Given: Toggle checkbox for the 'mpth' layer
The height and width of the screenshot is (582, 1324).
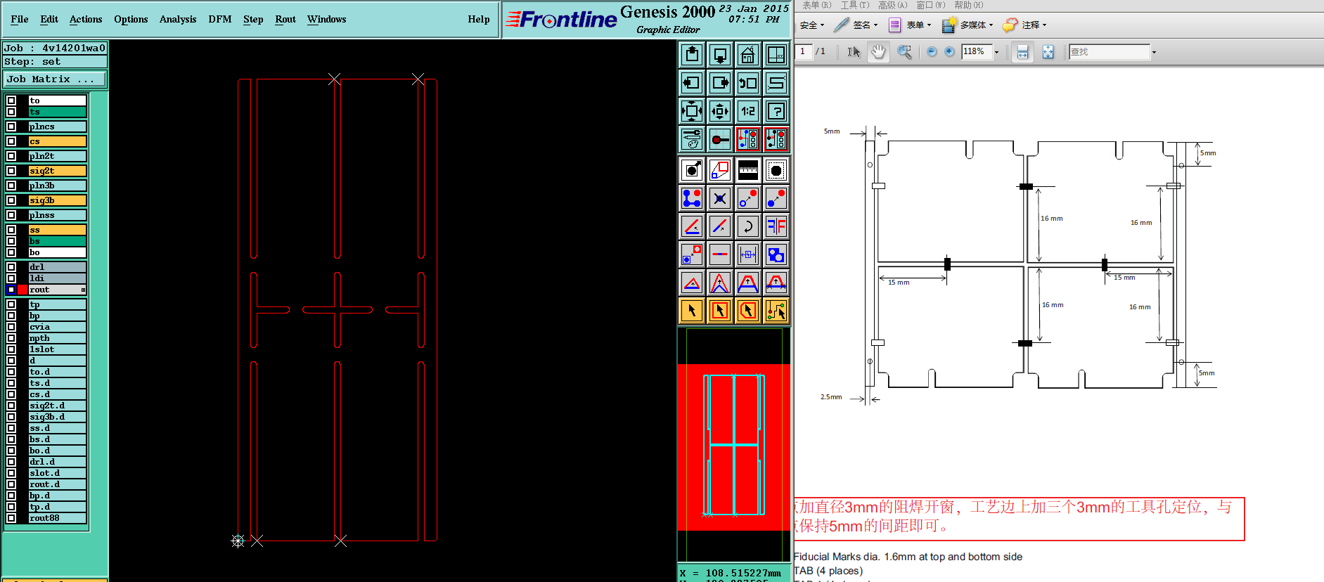Looking at the screenshot, I should point(11,338).
